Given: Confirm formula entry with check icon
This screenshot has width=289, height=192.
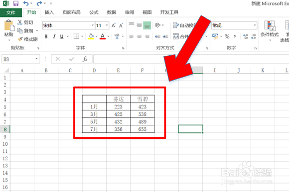Looking at the screenshot, I should [x=72, y=59].
